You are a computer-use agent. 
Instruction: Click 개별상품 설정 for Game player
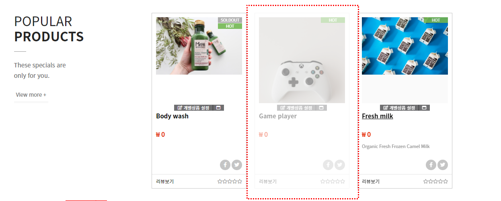tap(297, 108)
